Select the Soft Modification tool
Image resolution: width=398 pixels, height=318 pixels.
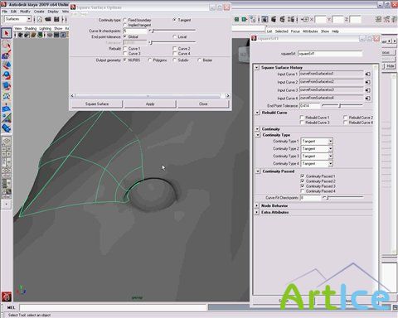(7, 108)
